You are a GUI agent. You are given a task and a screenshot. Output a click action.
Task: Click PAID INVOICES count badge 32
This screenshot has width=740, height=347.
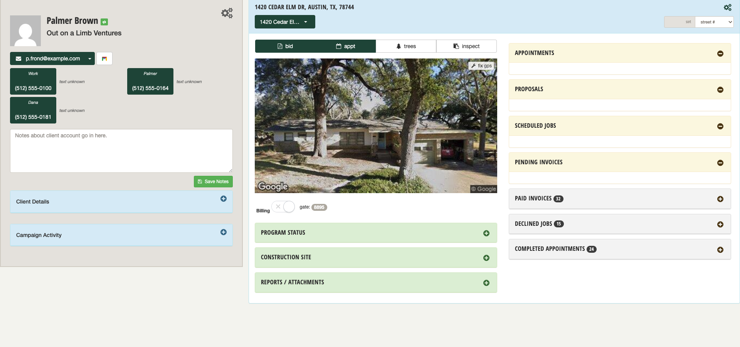pos(558,199)
